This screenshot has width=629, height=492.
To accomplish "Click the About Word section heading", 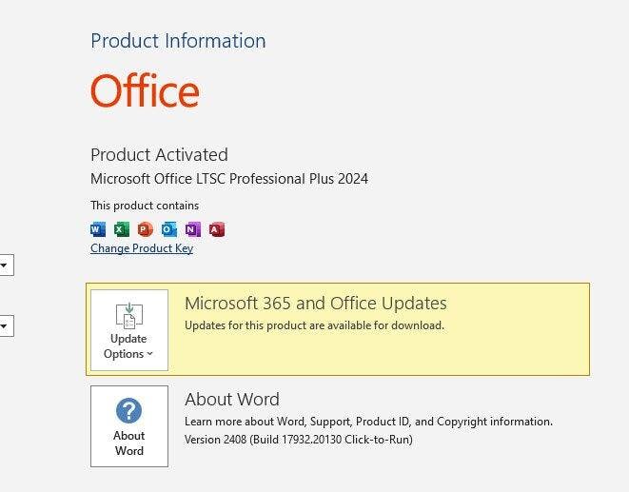I will pyautogui.click(x=232, y=400).
